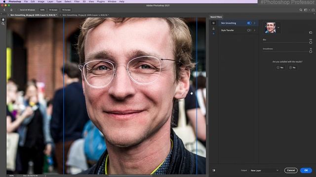Screen dimensions: 316x177
Task: Click the Blur slider handle
Action: coord(311,43)
